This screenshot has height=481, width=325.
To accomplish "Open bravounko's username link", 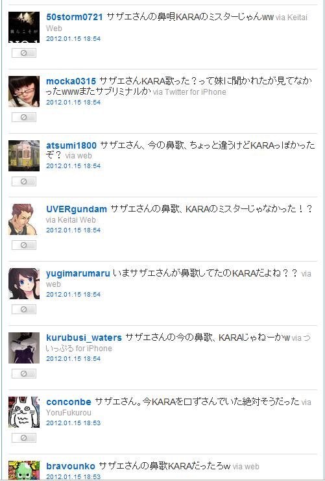I will (71, 466).
